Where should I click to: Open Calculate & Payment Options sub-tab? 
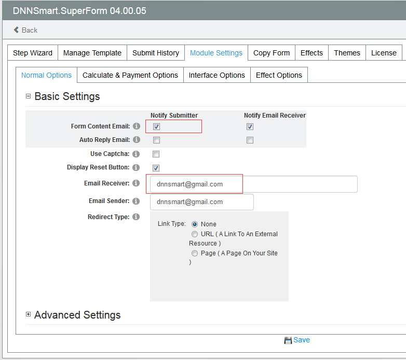click(x=130, y=75)
